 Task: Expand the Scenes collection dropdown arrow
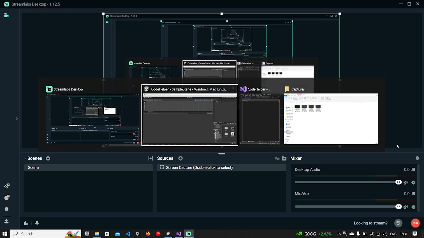click(x=25, y=158)
